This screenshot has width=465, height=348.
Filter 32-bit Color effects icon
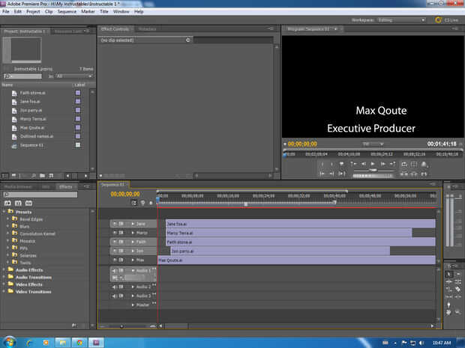click(18, 203)
